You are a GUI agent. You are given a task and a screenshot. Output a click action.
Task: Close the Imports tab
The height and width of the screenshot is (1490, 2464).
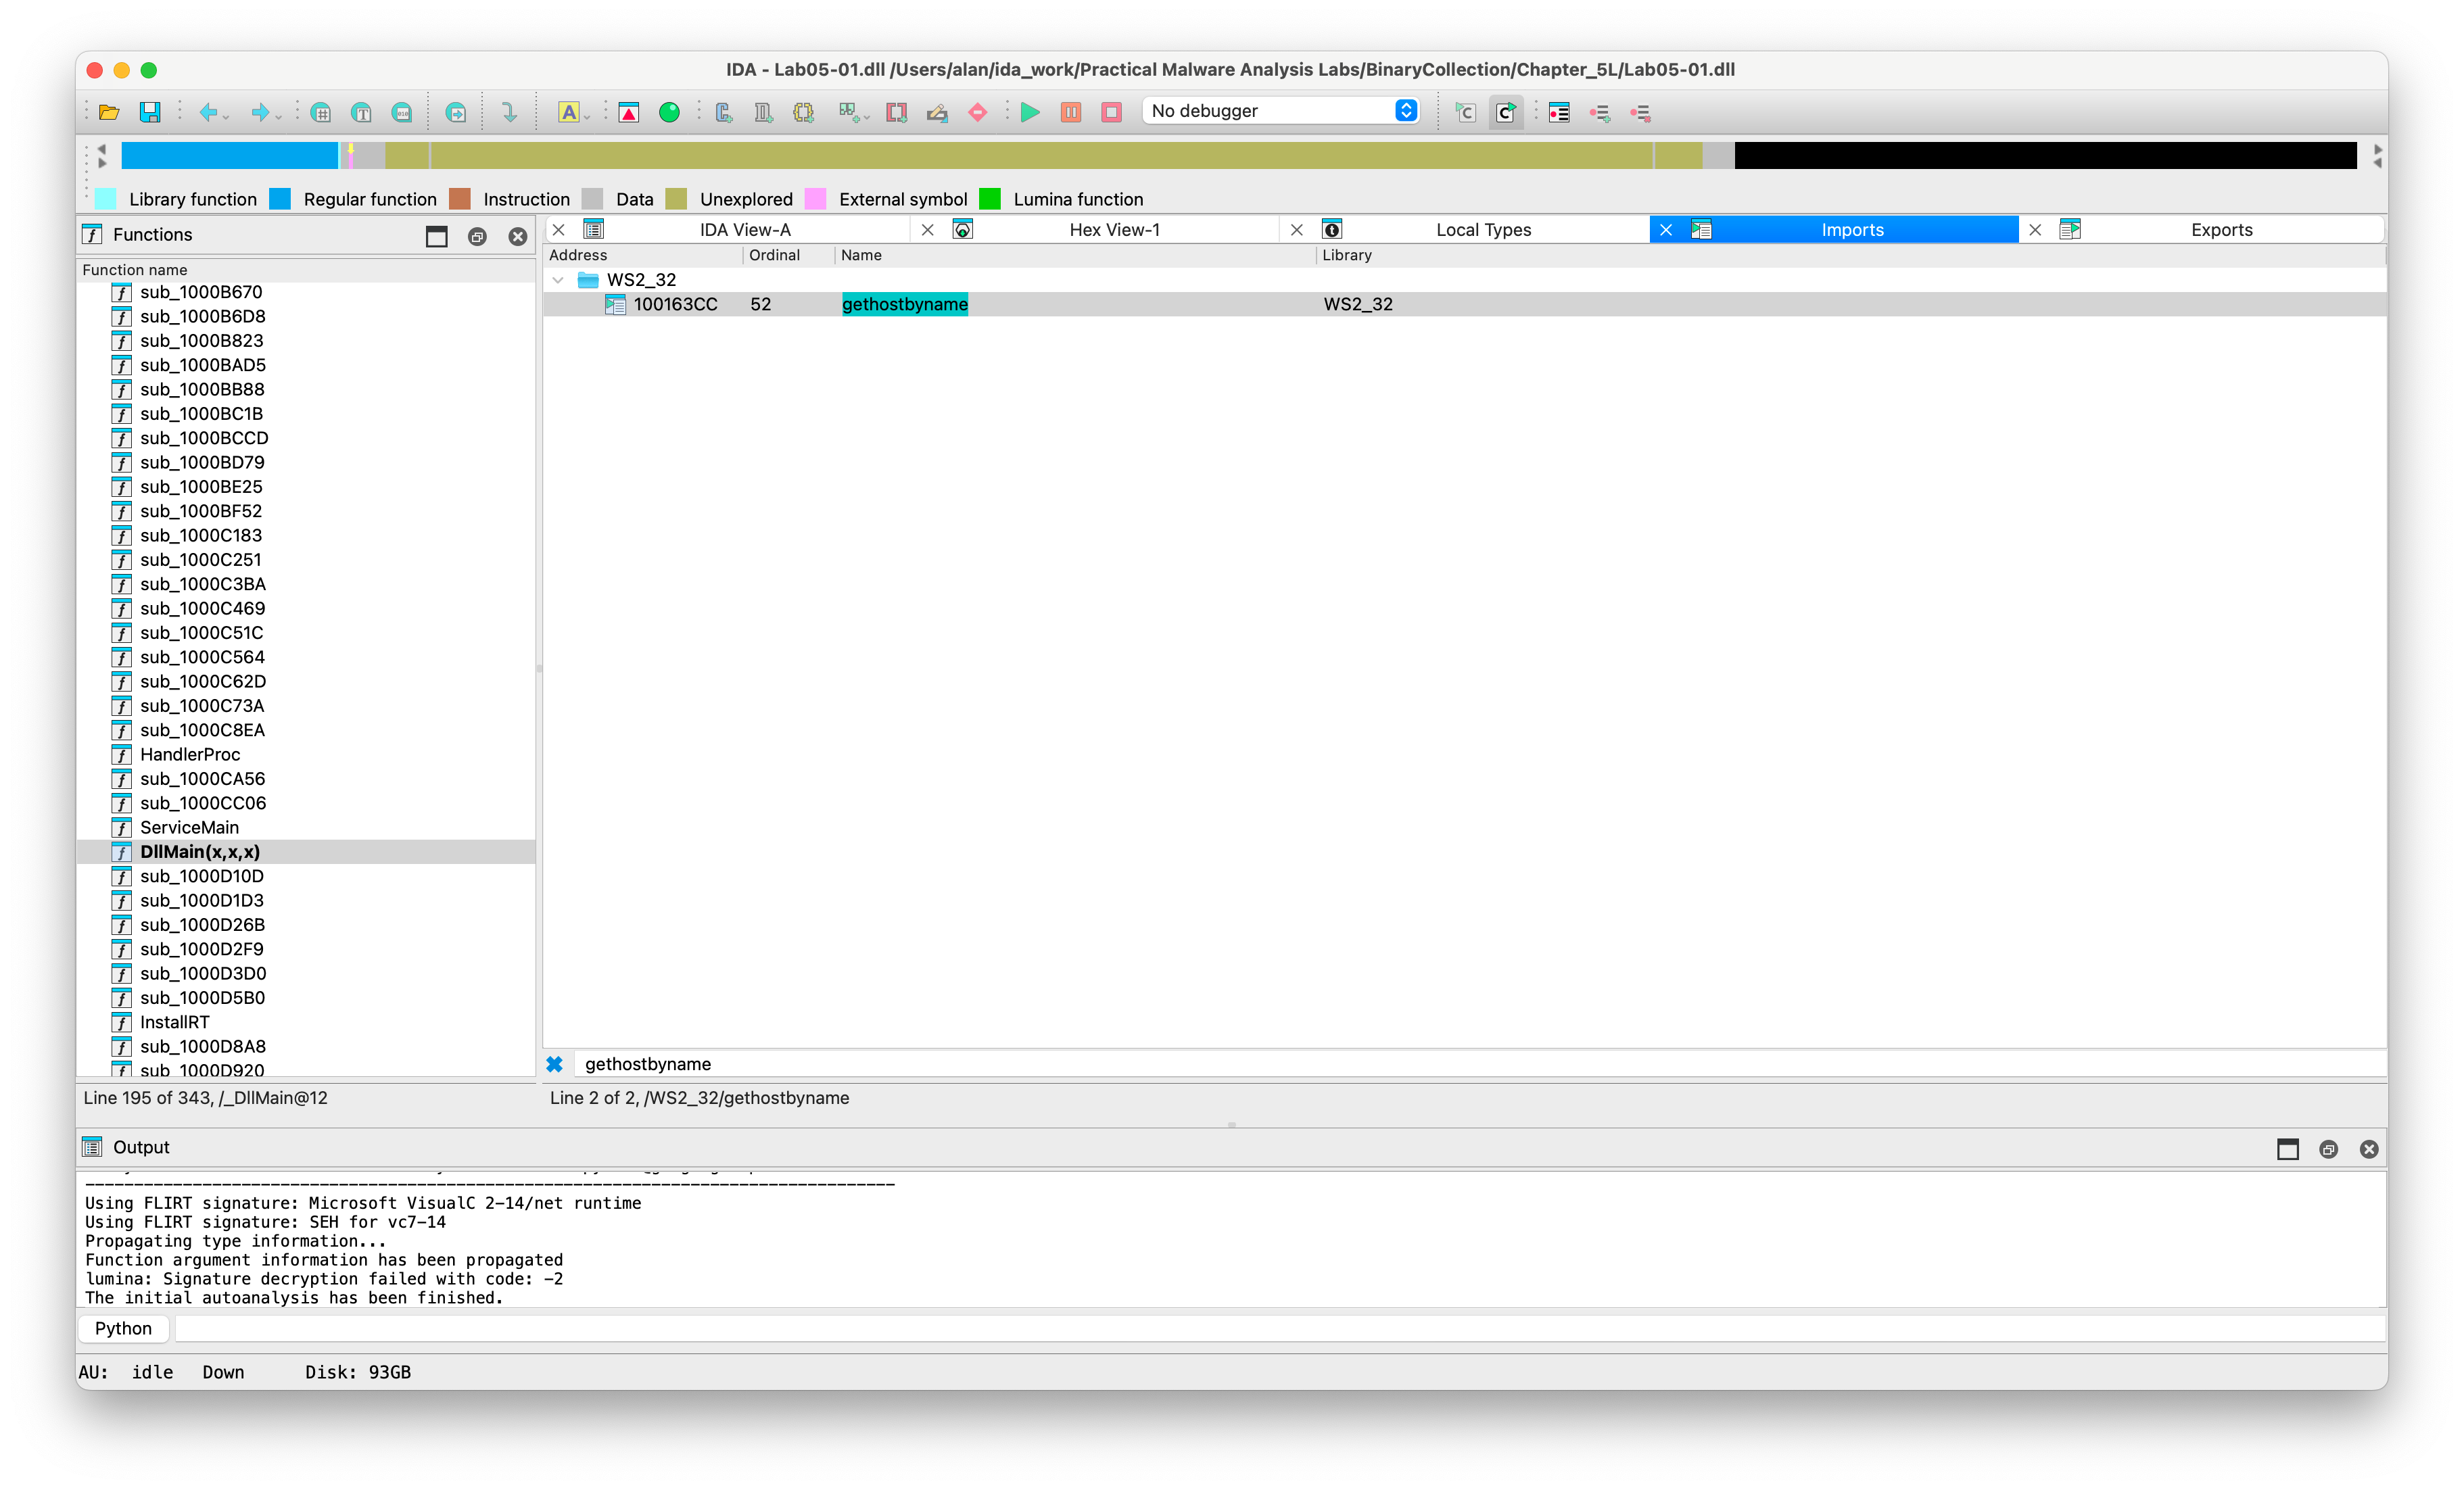(x=1666, y=230)
